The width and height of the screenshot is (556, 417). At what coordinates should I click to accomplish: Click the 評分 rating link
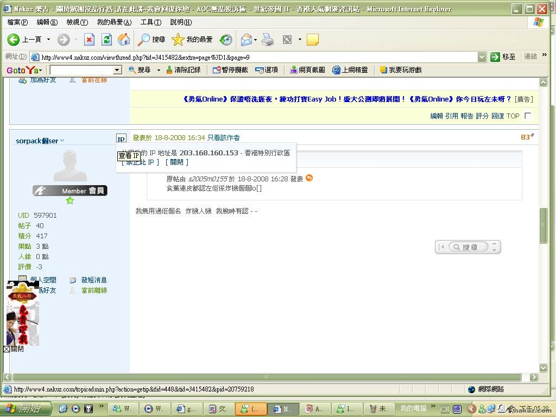[482, 116]
